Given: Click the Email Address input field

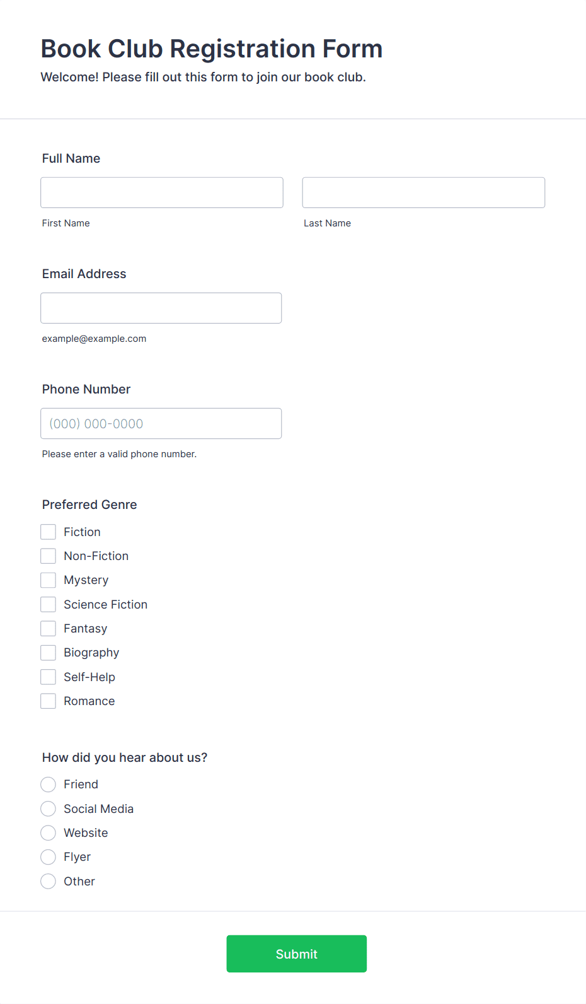Looking at the screenshot, I should (x=161, y=308).
